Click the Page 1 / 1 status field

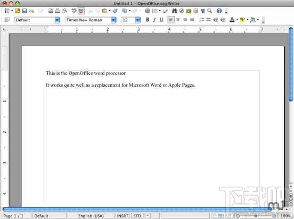point(16,216)
